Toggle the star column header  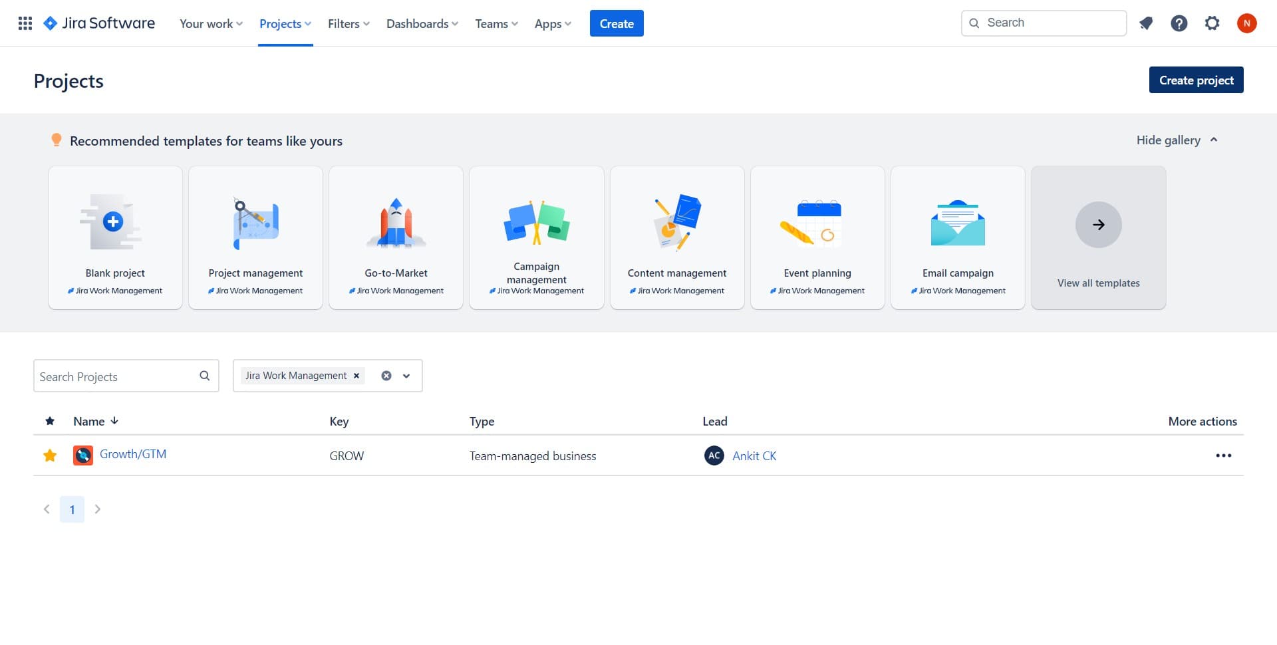click(x=50, y=421)
